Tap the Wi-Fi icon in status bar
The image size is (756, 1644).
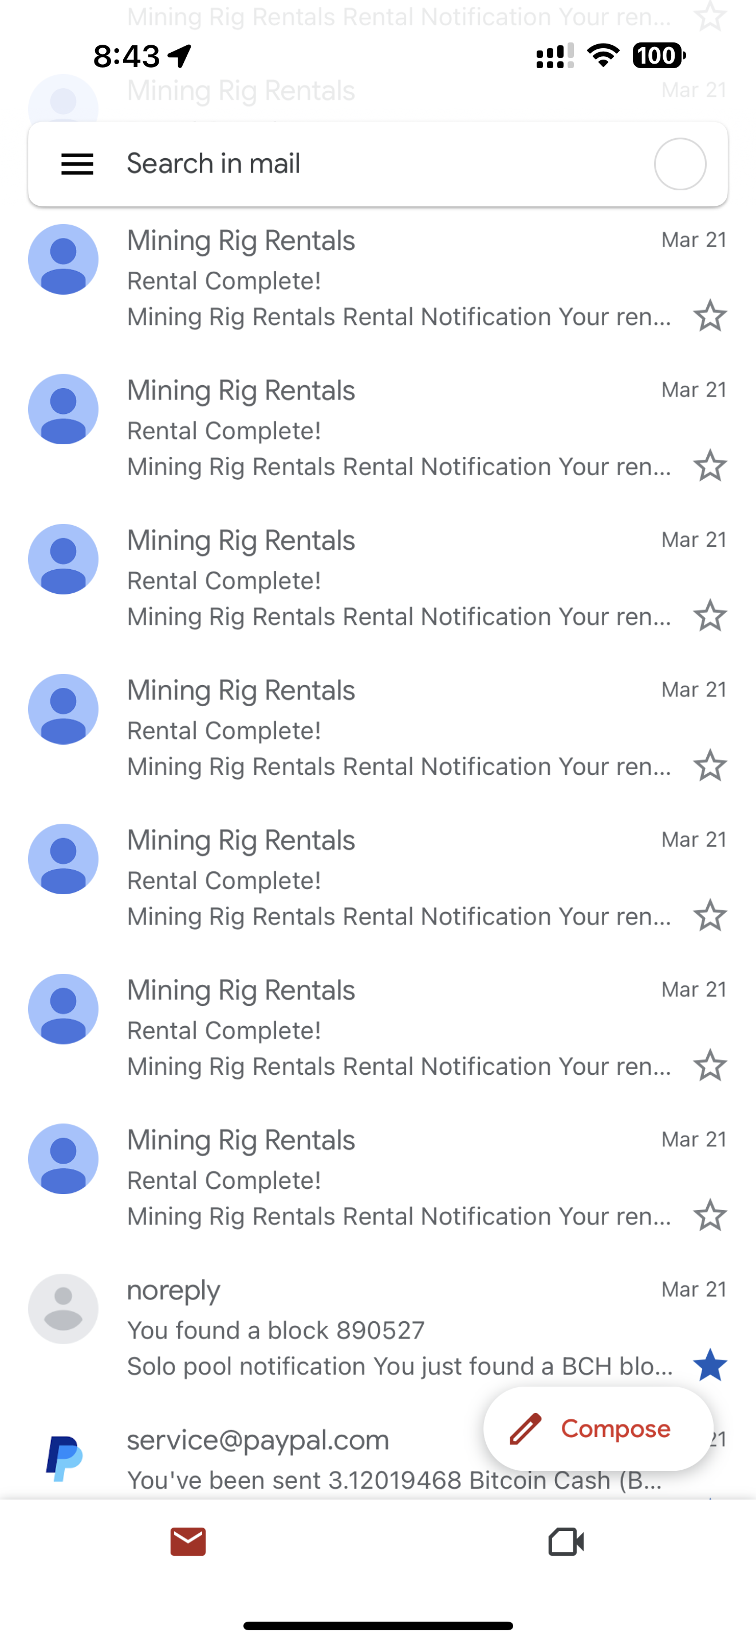[x=603, y=56]
